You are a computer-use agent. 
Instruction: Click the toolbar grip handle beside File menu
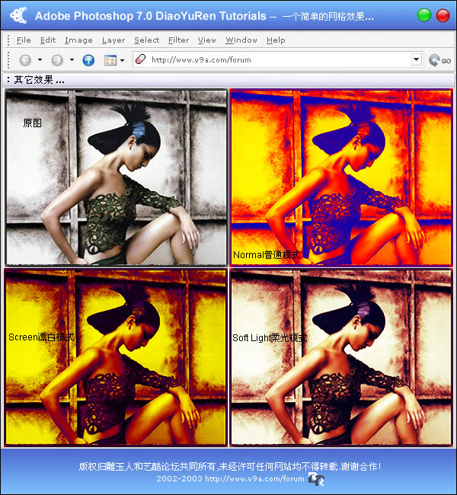click(x=8, y=40)
